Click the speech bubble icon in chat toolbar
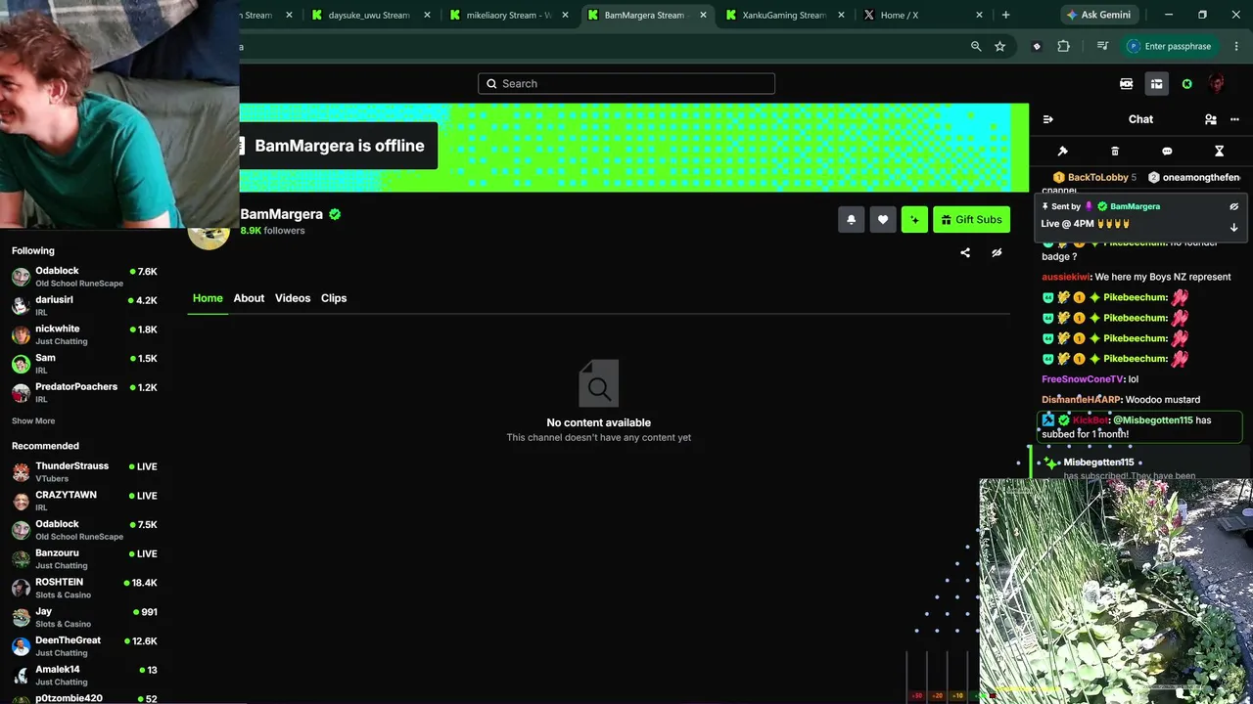1253x704 pixels. click(1167, 152)
